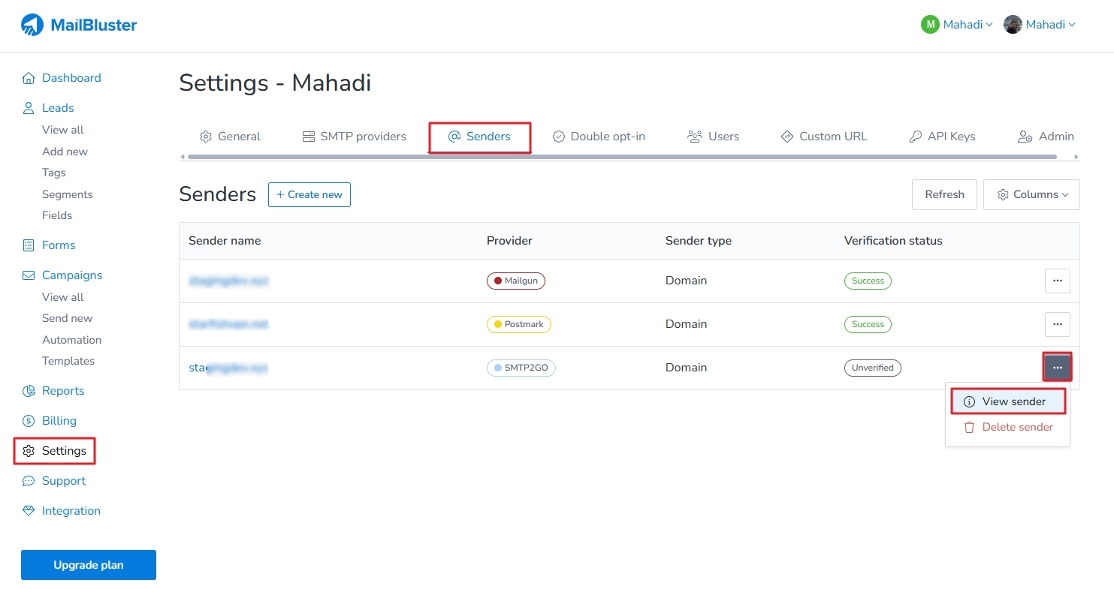
Task: Click the Settings gear icon in sidebar
Action: pyautogui.click(x=29, y=451)
